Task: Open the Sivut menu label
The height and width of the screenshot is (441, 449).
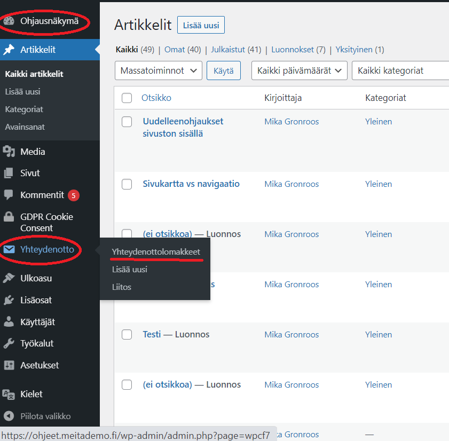Action: pos(30,173)
